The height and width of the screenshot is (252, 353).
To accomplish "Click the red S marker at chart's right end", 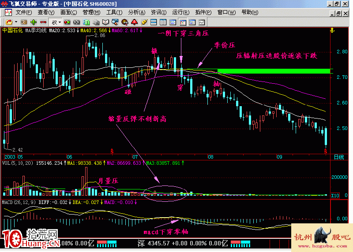I will 326,152.
